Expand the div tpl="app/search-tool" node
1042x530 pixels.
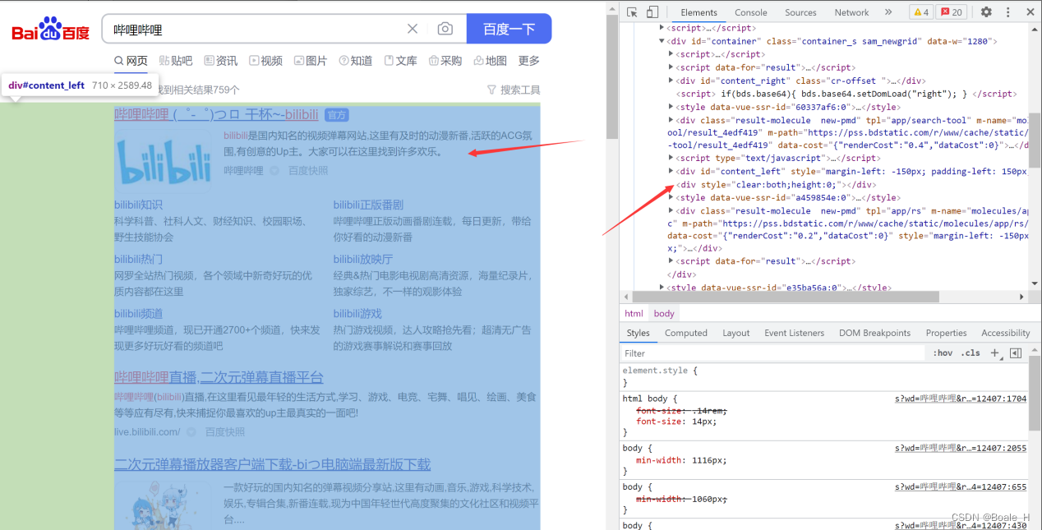click(x=671, y=120)
